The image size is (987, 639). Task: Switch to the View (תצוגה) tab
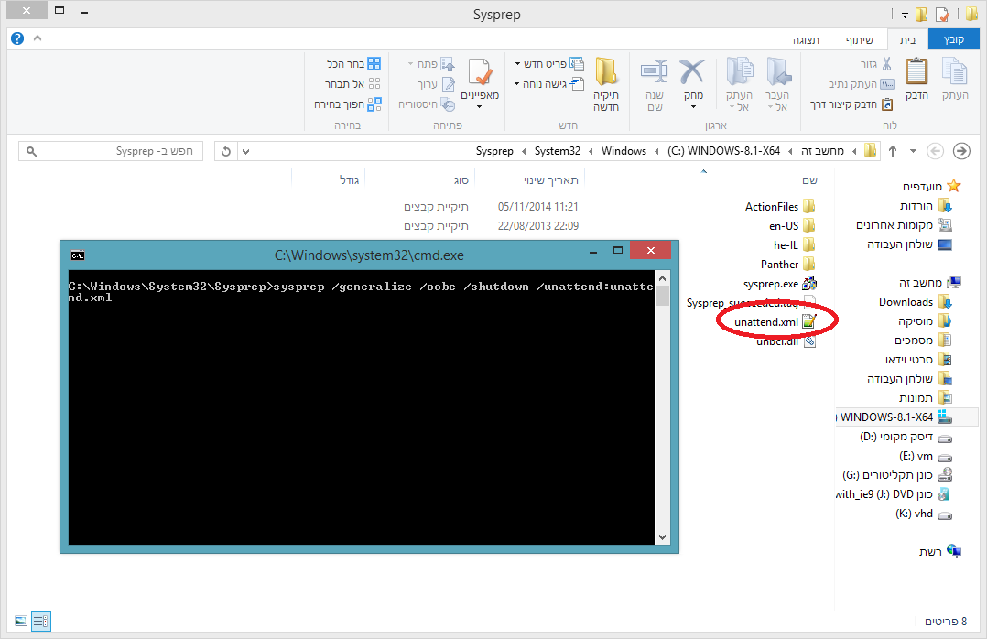point(806,39)
